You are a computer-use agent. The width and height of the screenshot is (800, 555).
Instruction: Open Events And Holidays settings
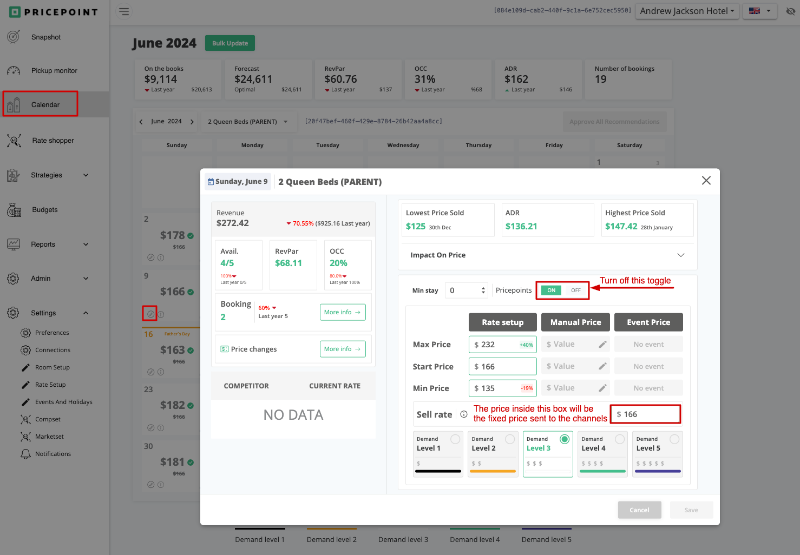(x=63, y=402)
